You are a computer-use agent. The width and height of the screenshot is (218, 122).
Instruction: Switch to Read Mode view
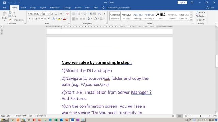point(173,116)
